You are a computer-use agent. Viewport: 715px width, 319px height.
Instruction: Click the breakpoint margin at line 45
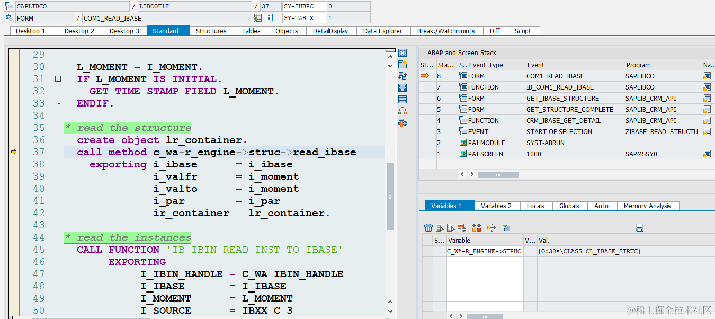coord(14,250)
